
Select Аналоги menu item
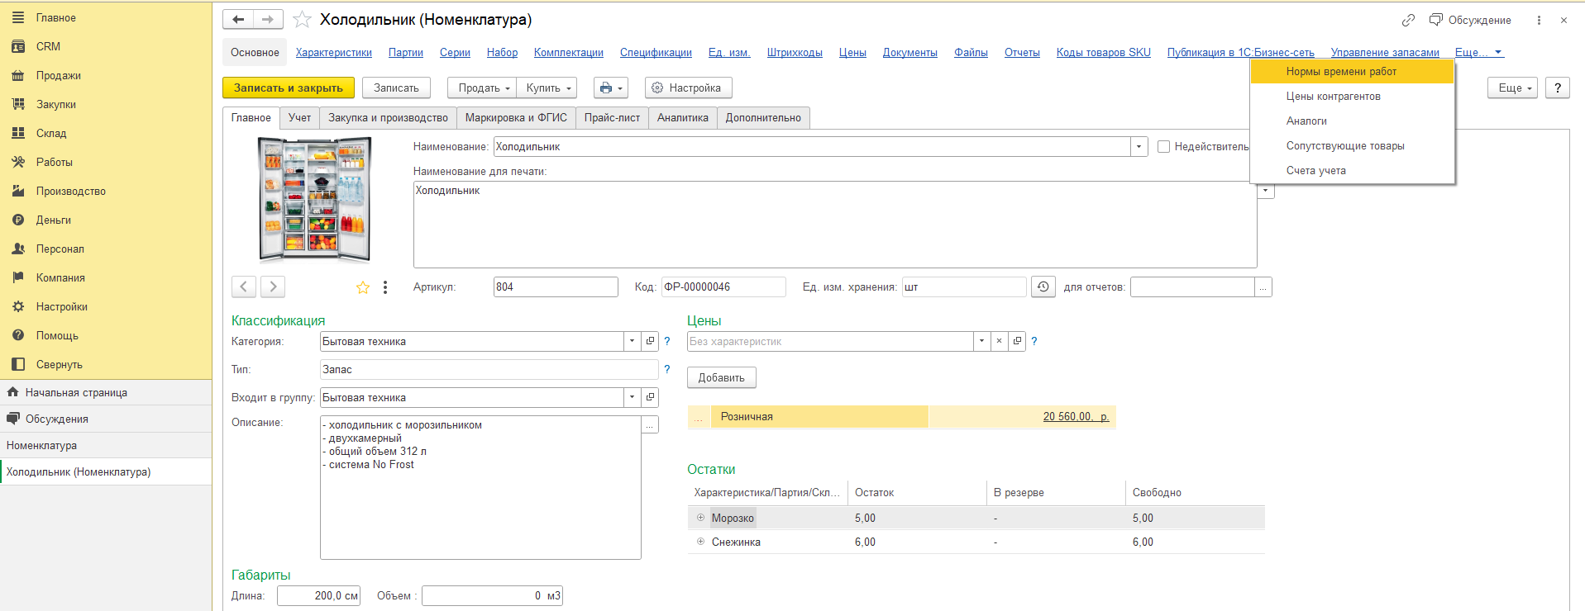[1352, 121]
